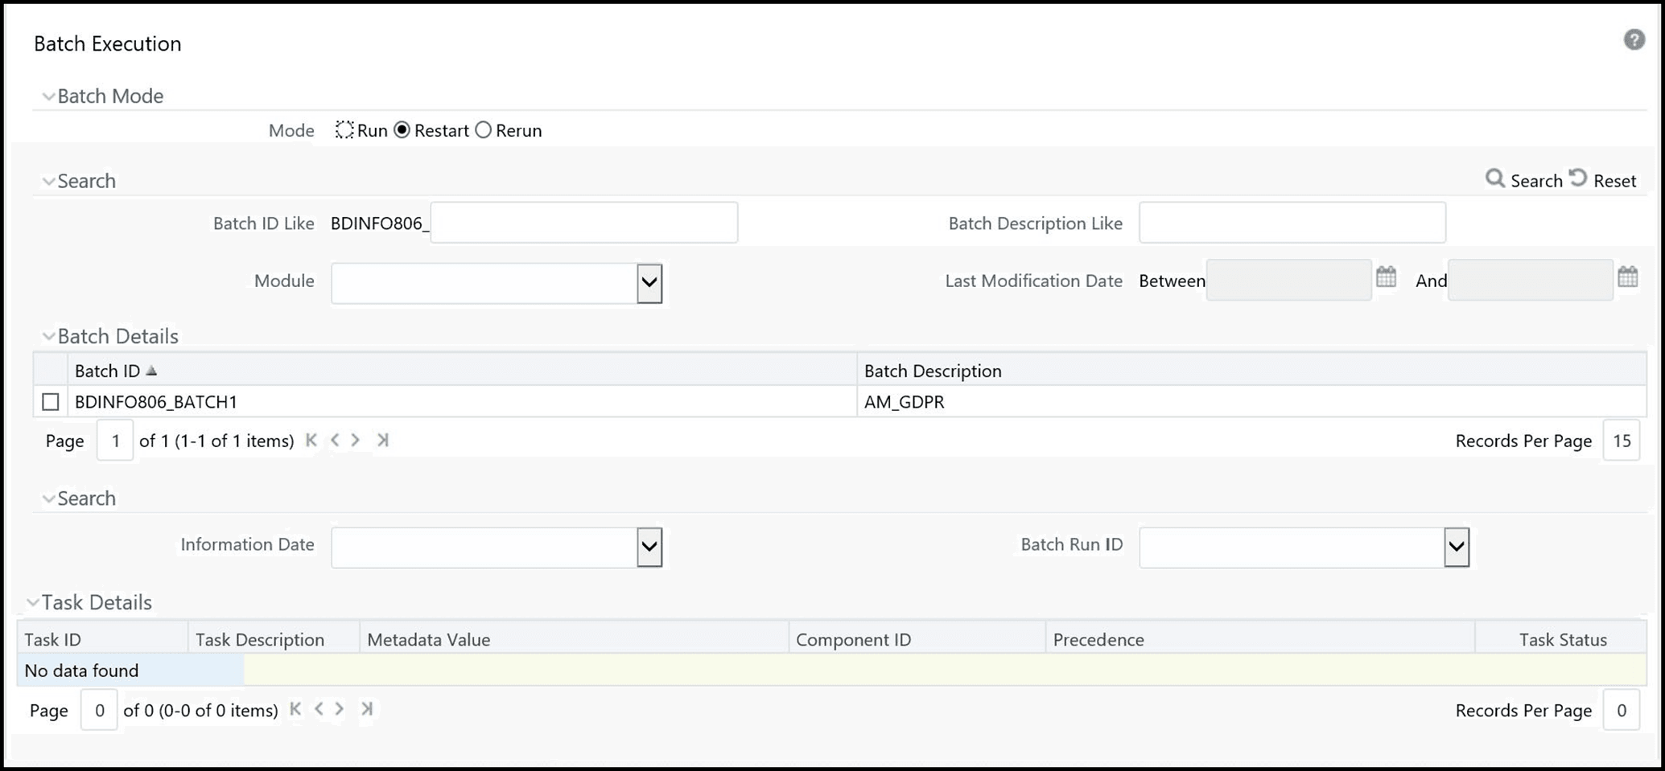Click the Batch ID Like input field

(x=583, y=223)
